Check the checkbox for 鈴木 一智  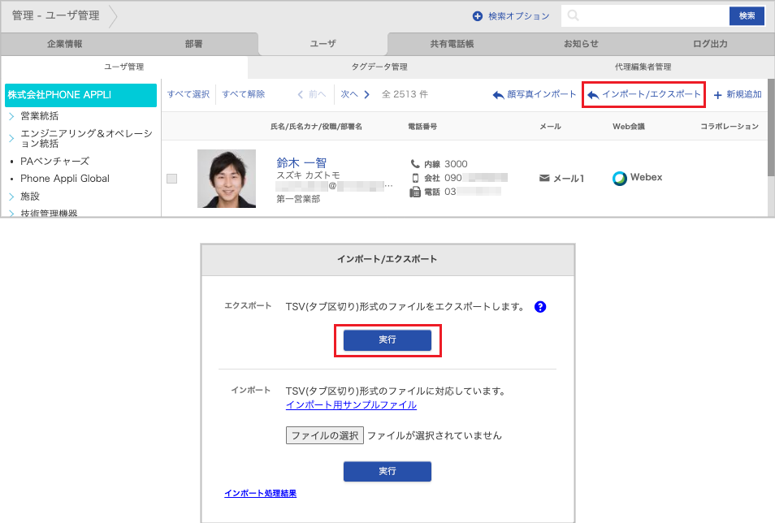click(171, 179)
